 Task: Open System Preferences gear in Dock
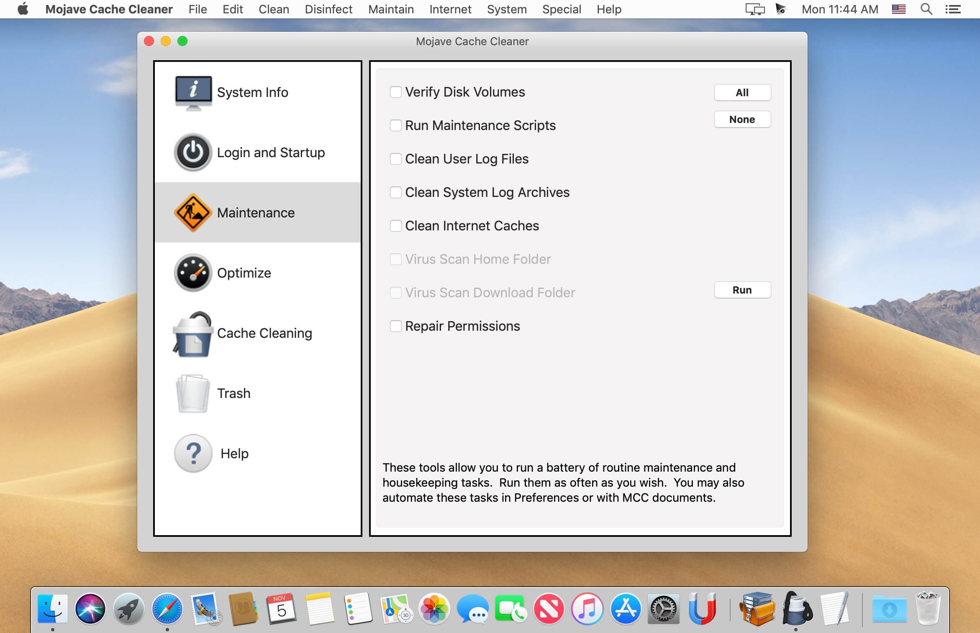pos(664,608)
